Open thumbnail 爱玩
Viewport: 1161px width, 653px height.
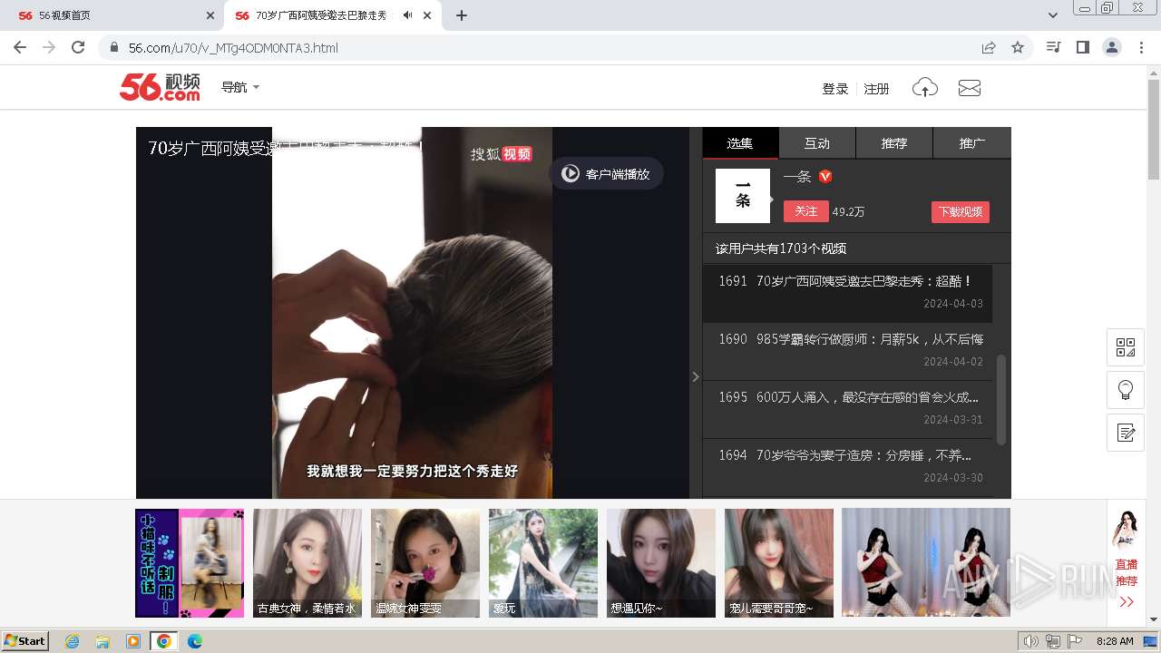click(543, 562)
